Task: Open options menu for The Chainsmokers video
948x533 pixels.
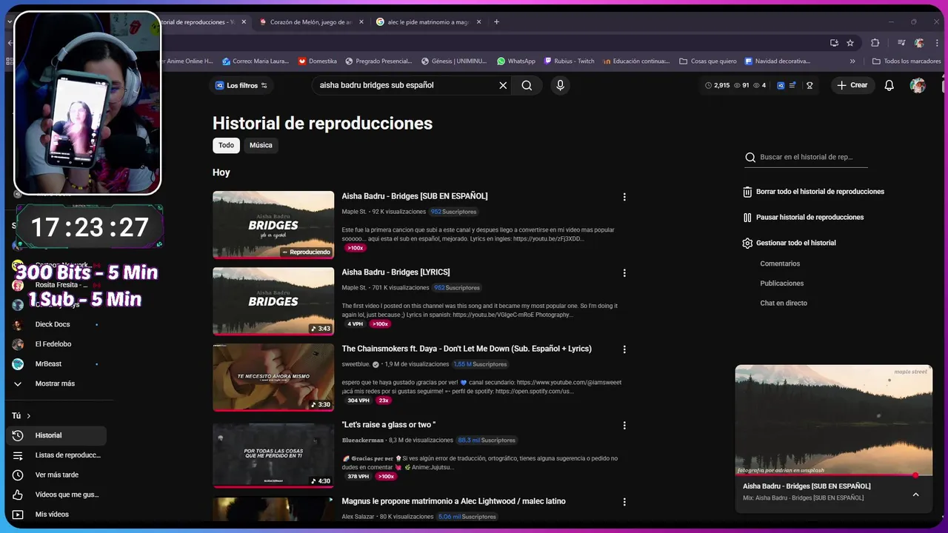Action: [624, 349]
